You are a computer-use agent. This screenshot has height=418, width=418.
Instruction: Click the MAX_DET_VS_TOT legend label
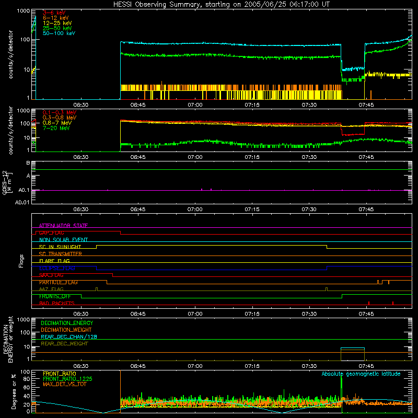coord(64,384)
